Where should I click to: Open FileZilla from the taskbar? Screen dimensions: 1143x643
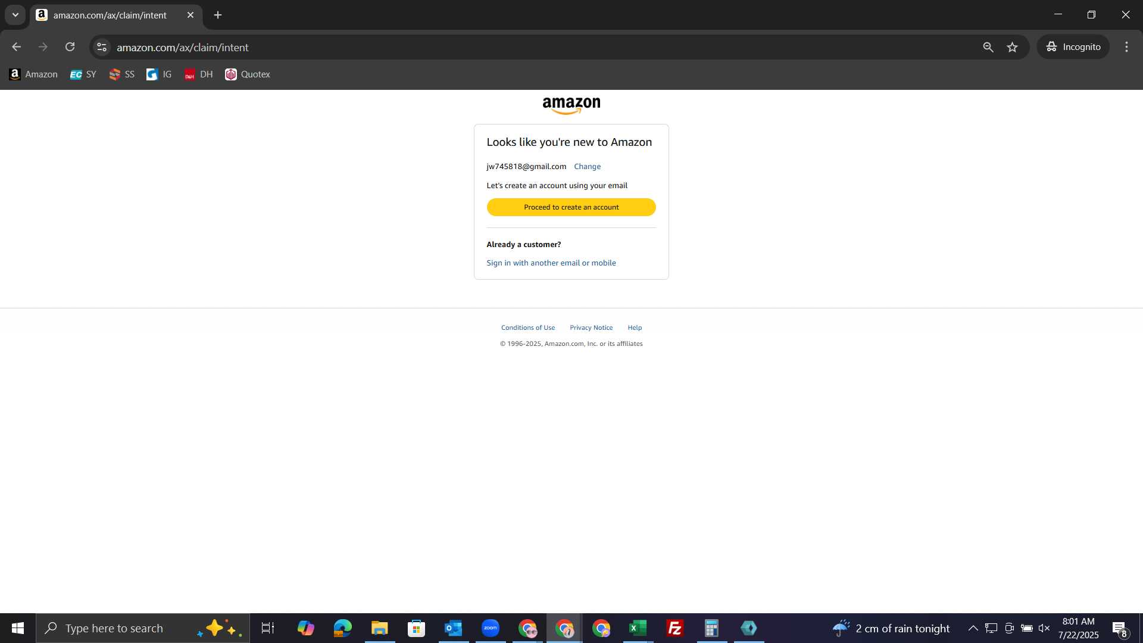coord(674,628)
